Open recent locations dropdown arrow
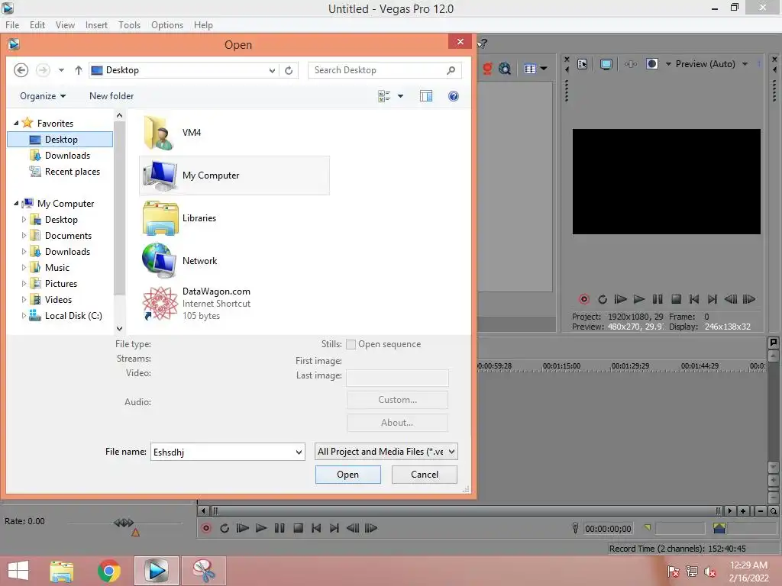This screenshot has height=586, width=782. click(61, 70)
